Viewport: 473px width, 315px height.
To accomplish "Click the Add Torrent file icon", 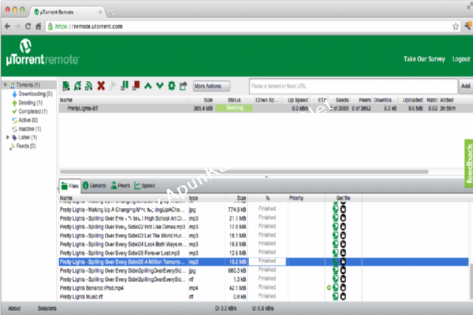I will 65,86.
